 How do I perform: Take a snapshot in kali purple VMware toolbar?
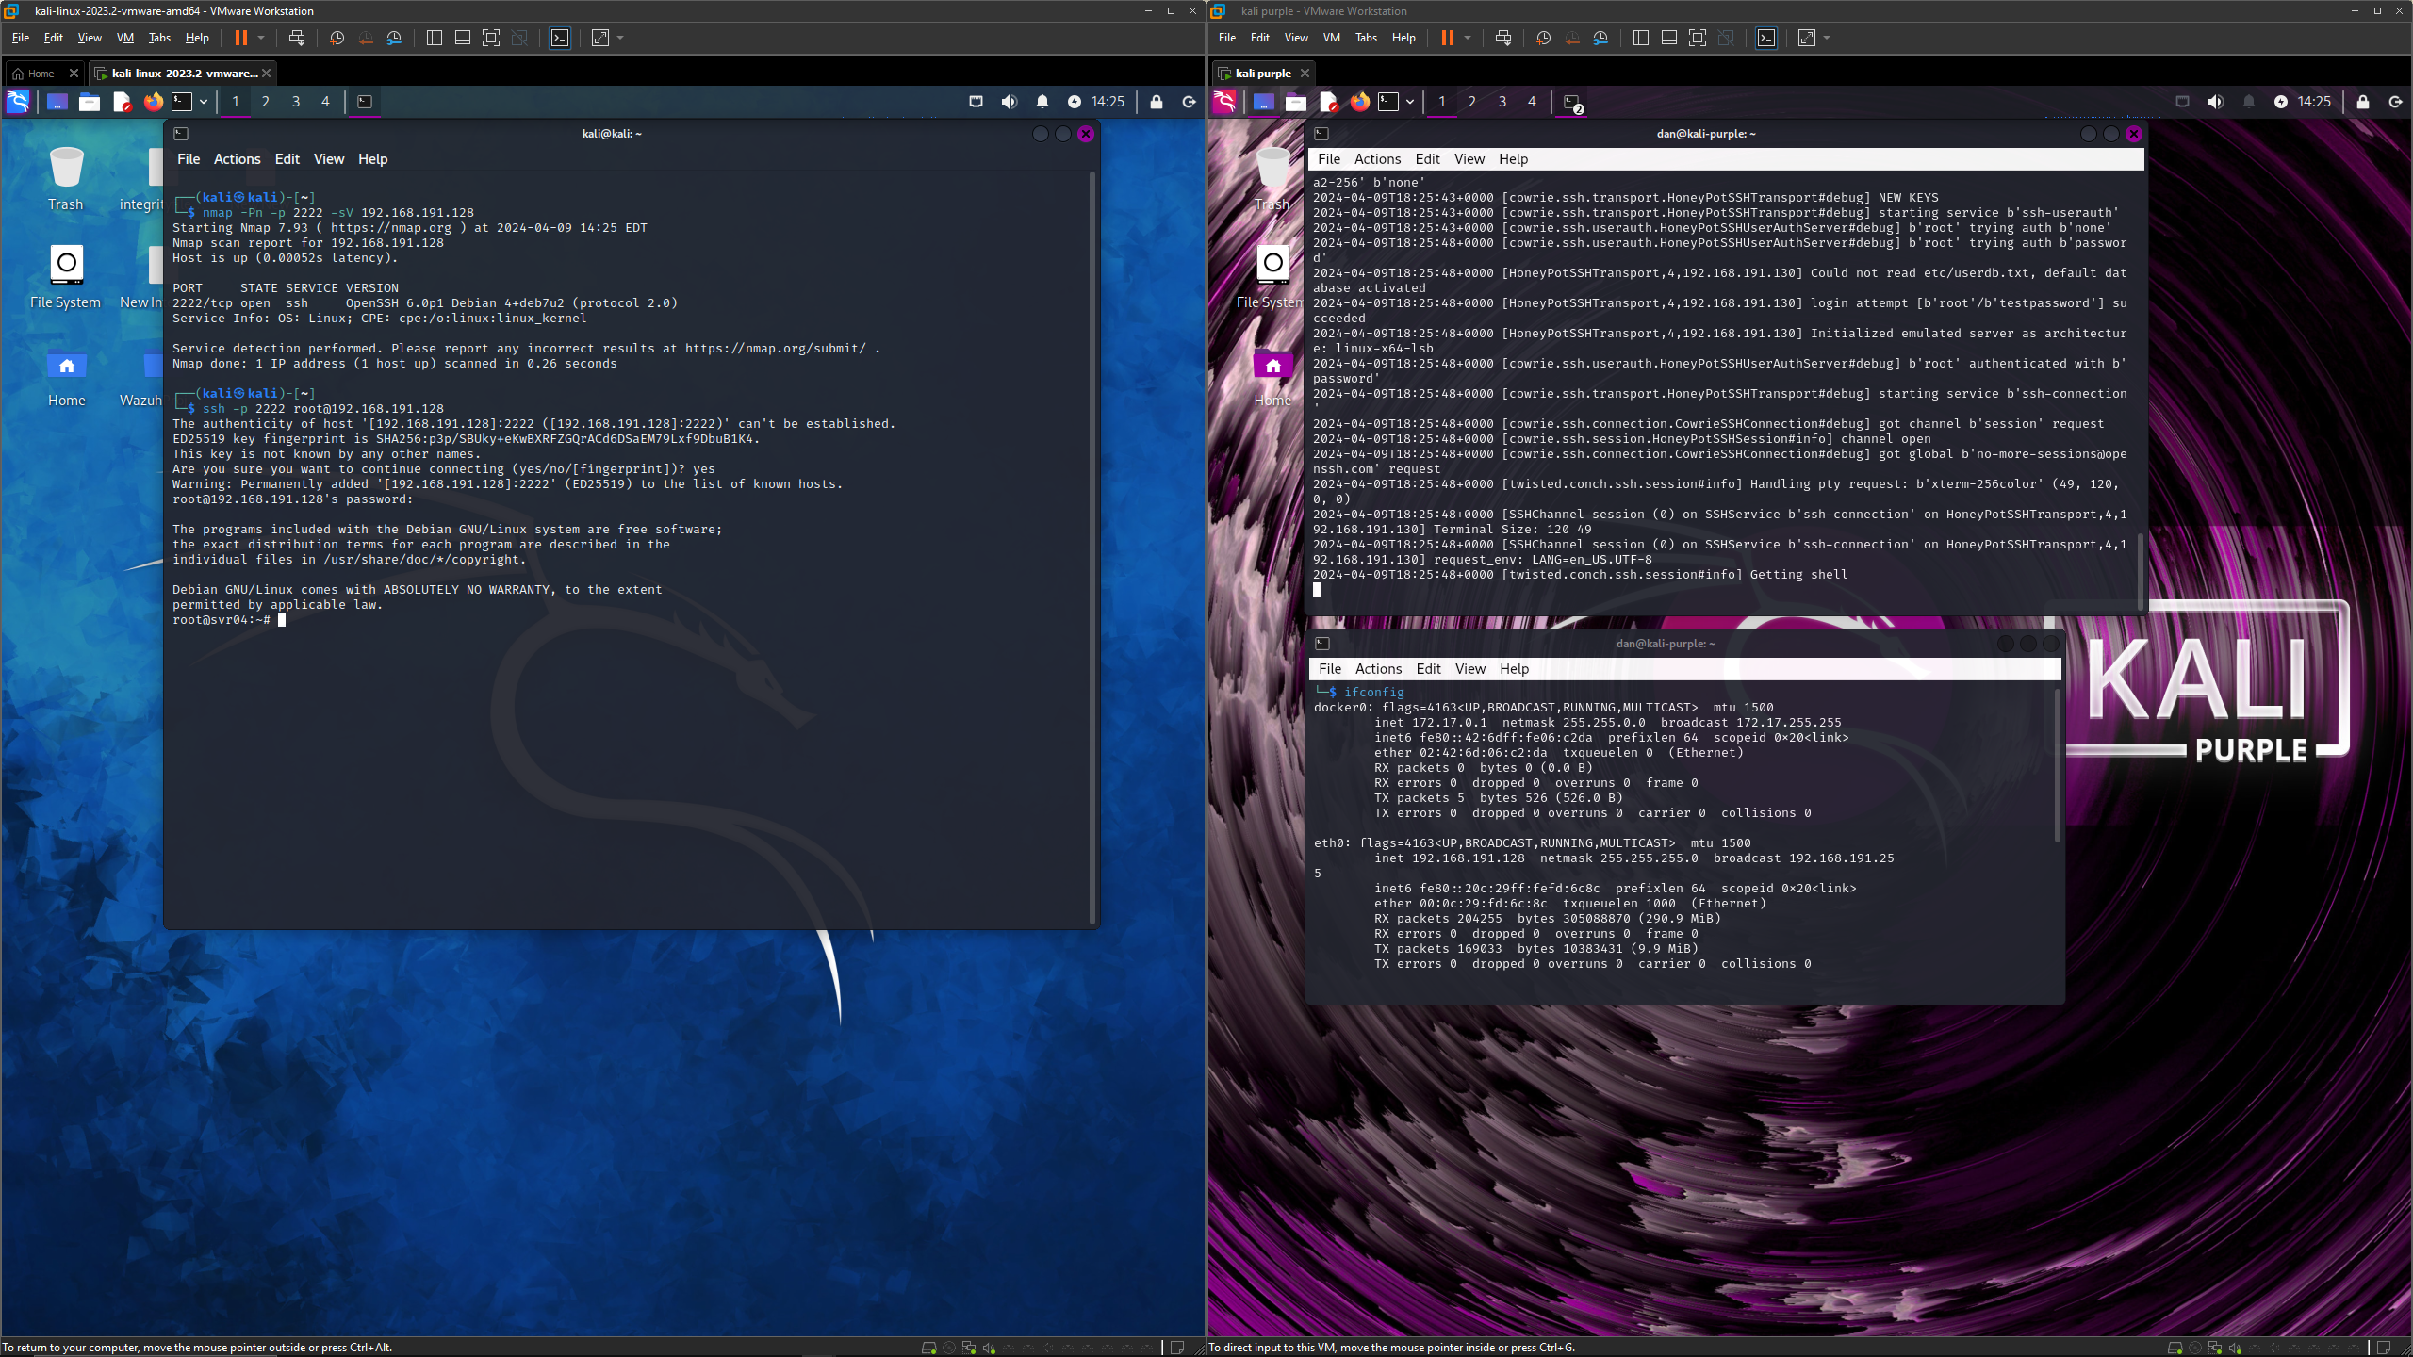[x=1543, y=38]
